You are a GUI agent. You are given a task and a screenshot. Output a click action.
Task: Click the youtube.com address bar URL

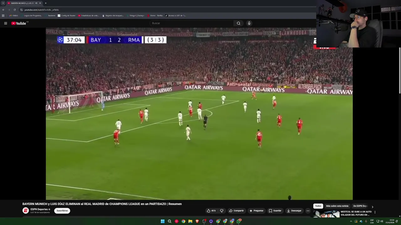tap(41, 10)
